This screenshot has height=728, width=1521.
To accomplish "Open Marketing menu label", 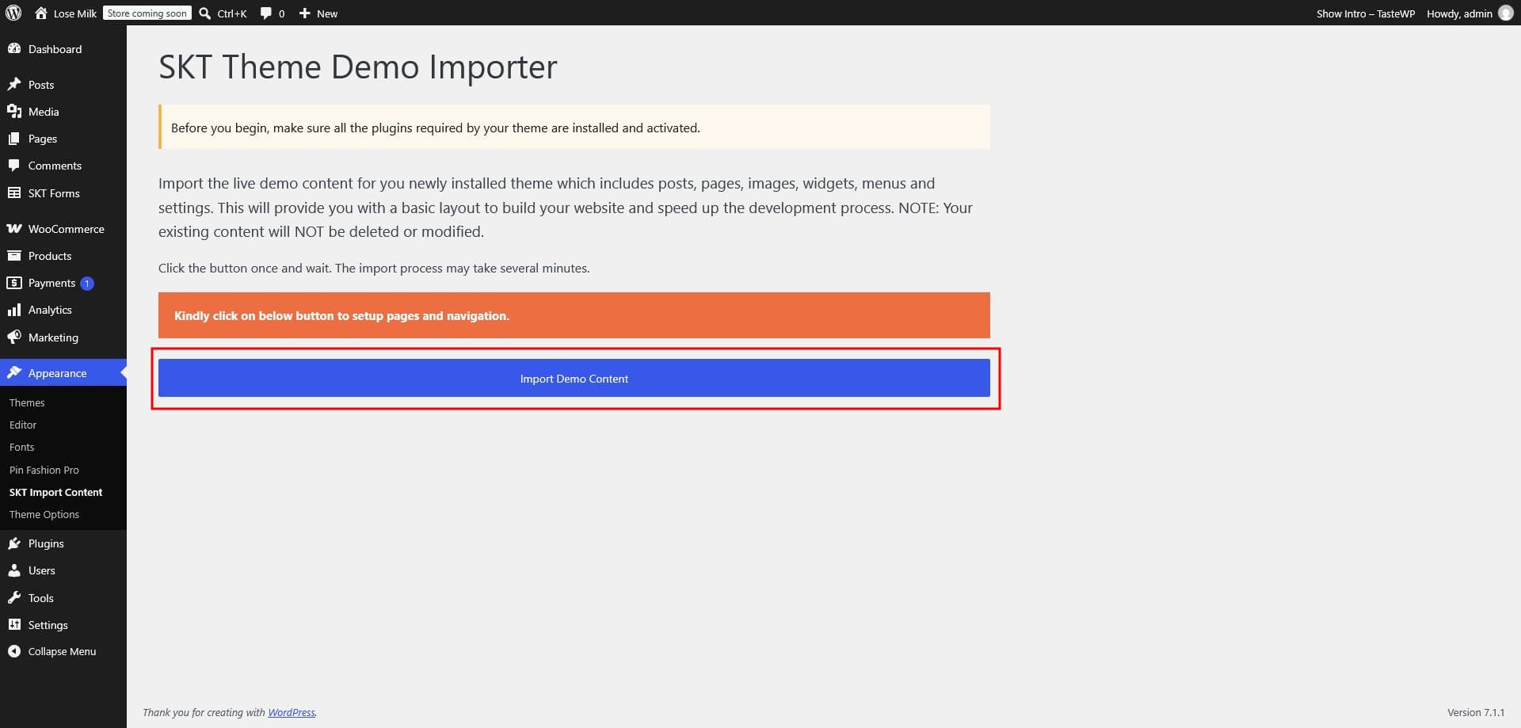I will click(53, 337).
